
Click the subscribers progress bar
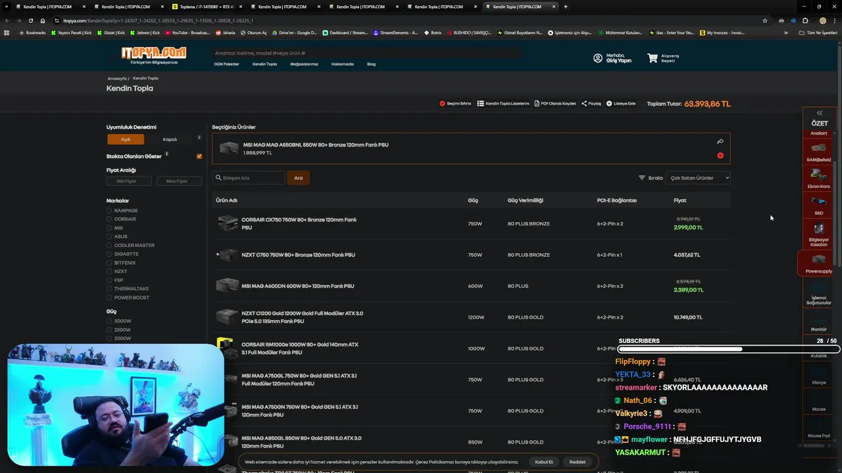pyautogui.click(x=728, y=349)
